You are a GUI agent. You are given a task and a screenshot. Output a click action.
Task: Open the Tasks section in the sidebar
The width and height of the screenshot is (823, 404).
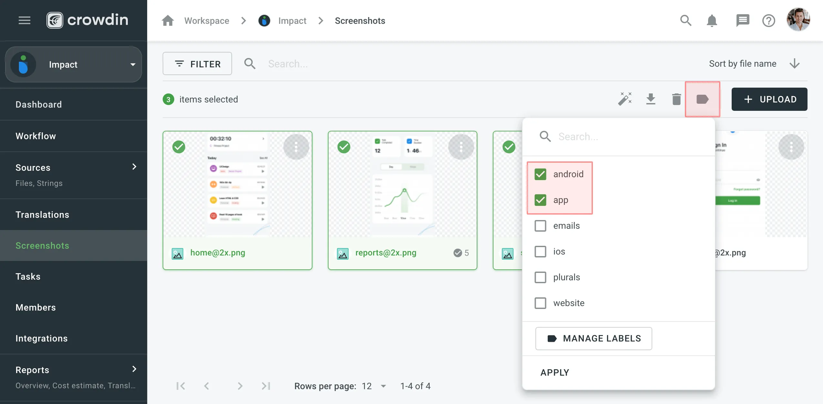pyautogui.click(x=28, y=276)
